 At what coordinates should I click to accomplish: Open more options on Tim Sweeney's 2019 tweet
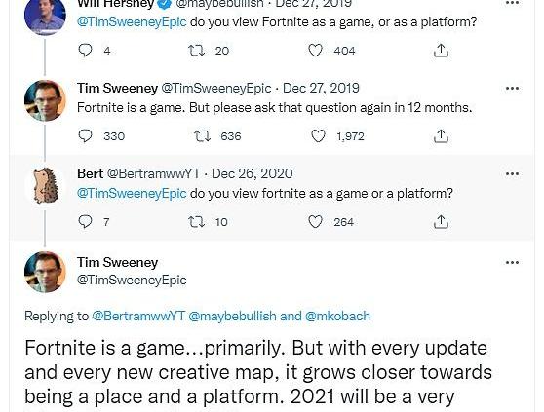512,89
